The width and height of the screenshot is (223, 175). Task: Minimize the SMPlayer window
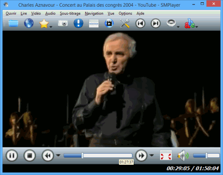pos(194,4)
